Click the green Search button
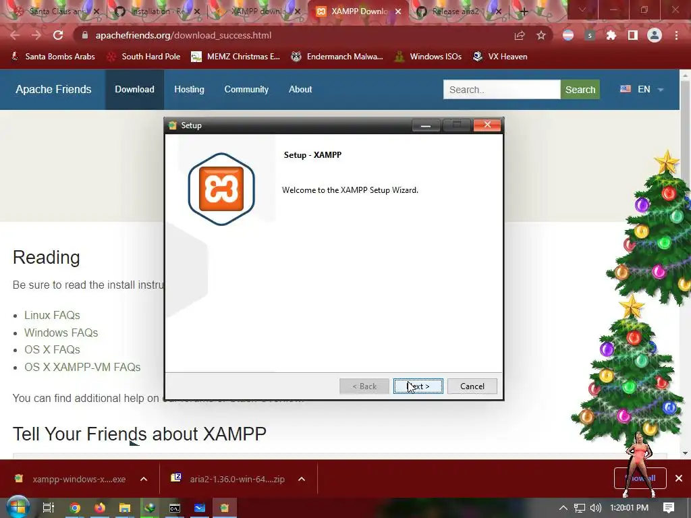This screenshot has height=518, width=691. point(580,90)
